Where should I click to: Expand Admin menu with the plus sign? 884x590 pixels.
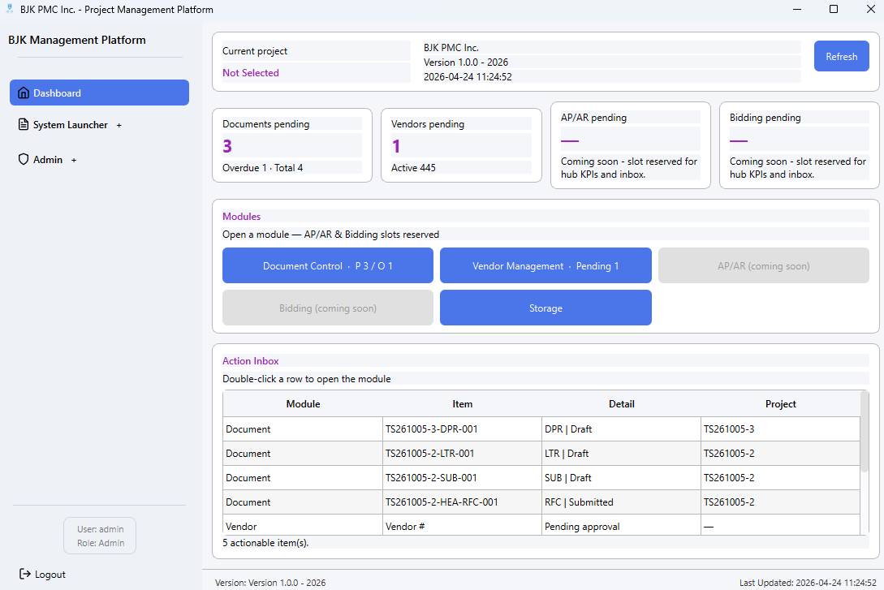tap(74, 160)
